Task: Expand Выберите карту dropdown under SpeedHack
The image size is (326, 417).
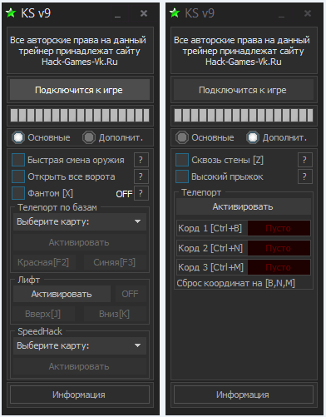Action: click(80, 345)
